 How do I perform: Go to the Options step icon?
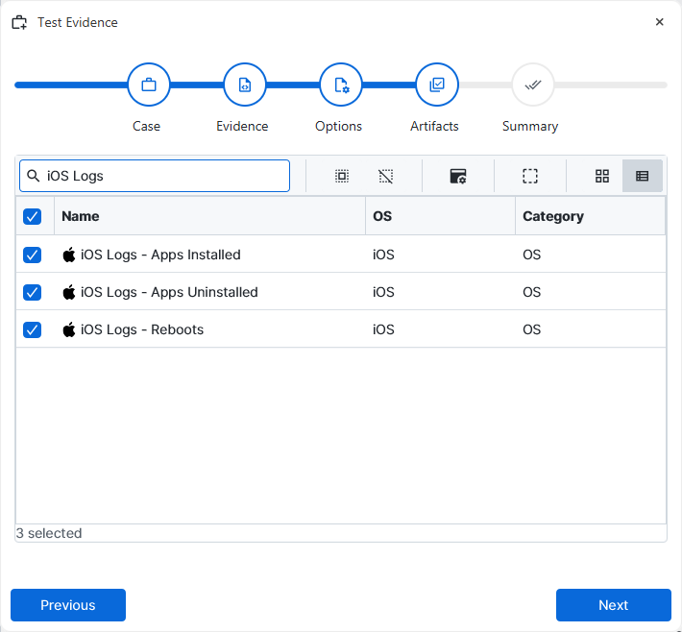click(x=341, y=85)
